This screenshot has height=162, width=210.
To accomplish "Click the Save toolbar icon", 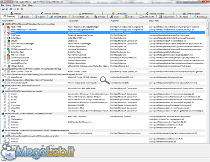I will (x=3, y=9).
